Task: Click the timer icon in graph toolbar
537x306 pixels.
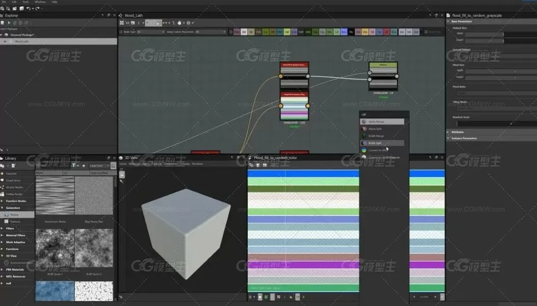Action: point(179,23)
